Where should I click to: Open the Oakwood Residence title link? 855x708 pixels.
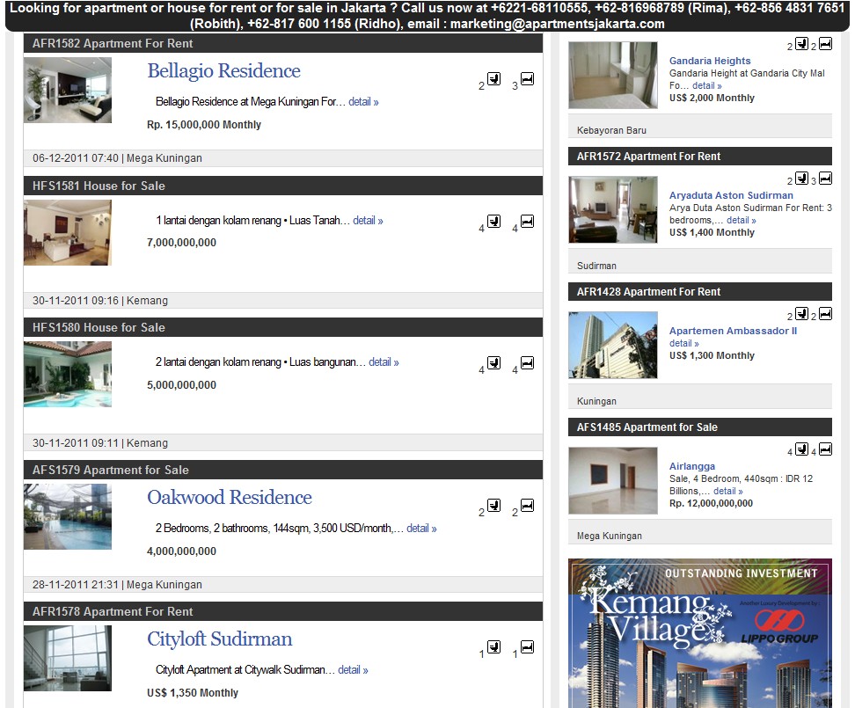click(229, 497)
